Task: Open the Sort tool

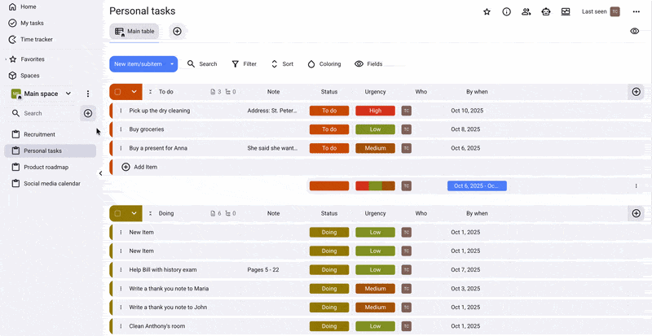Action: point(282,64)
